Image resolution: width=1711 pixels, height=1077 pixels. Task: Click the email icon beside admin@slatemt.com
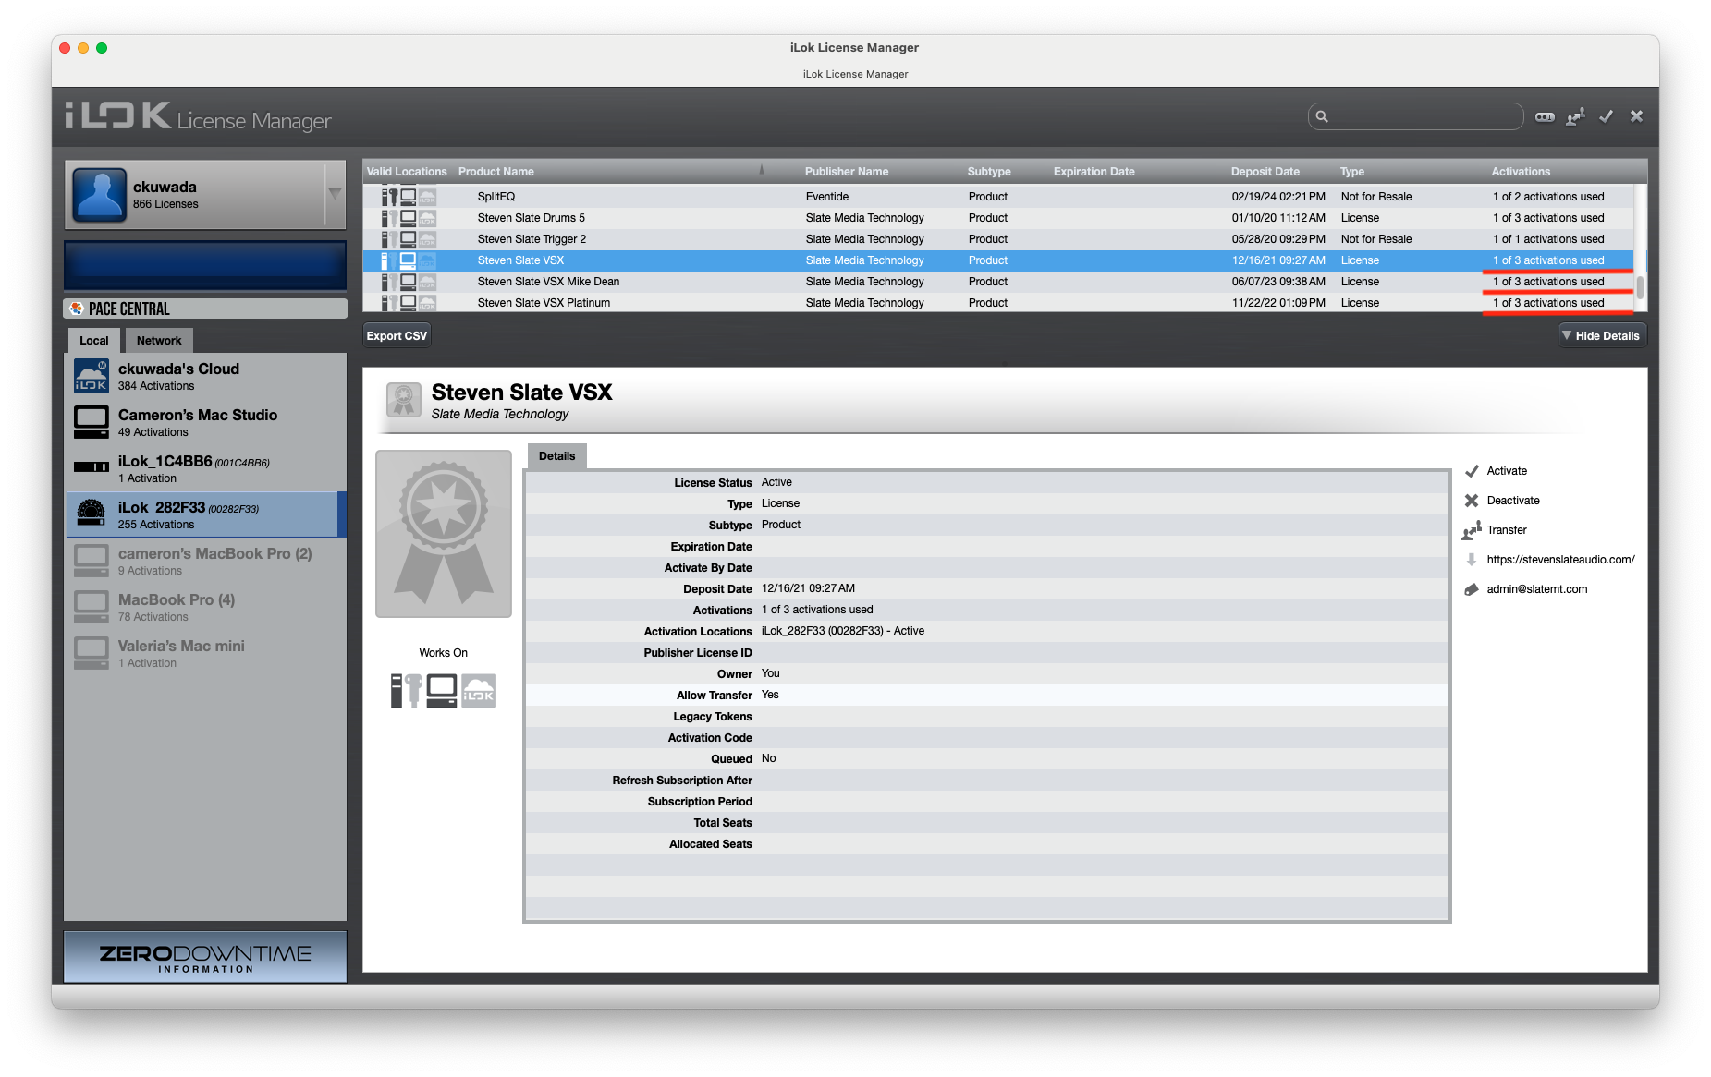tap(1472, 589)
